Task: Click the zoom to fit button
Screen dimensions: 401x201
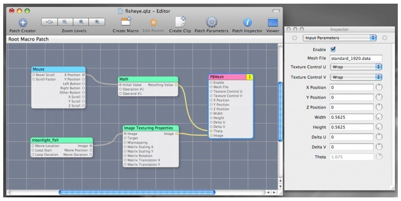Action: [49, 21]
